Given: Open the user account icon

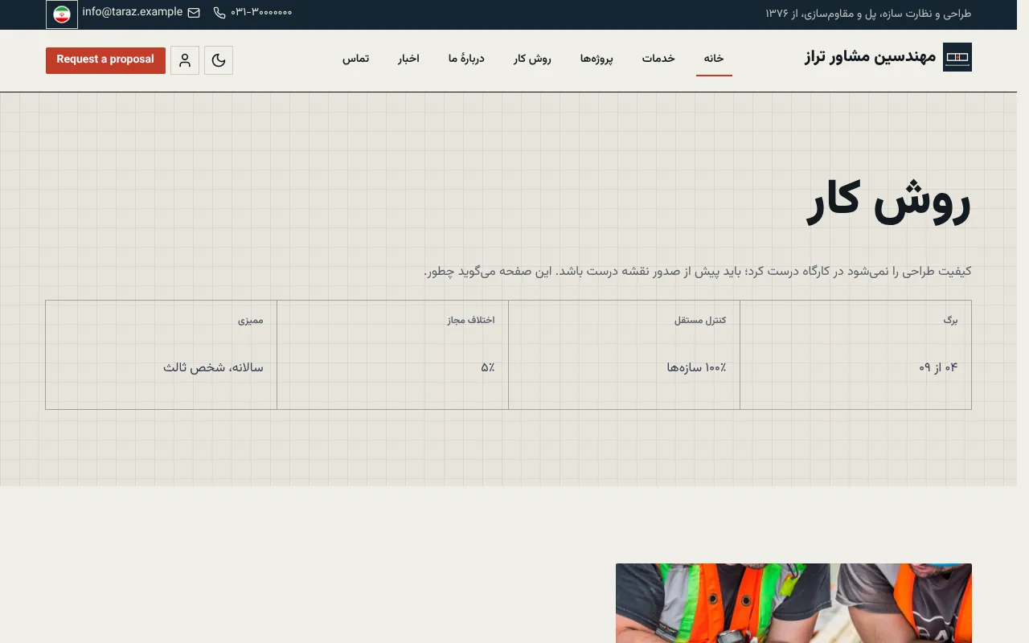Looking at the screenshot, I should [x=185, y=60].
